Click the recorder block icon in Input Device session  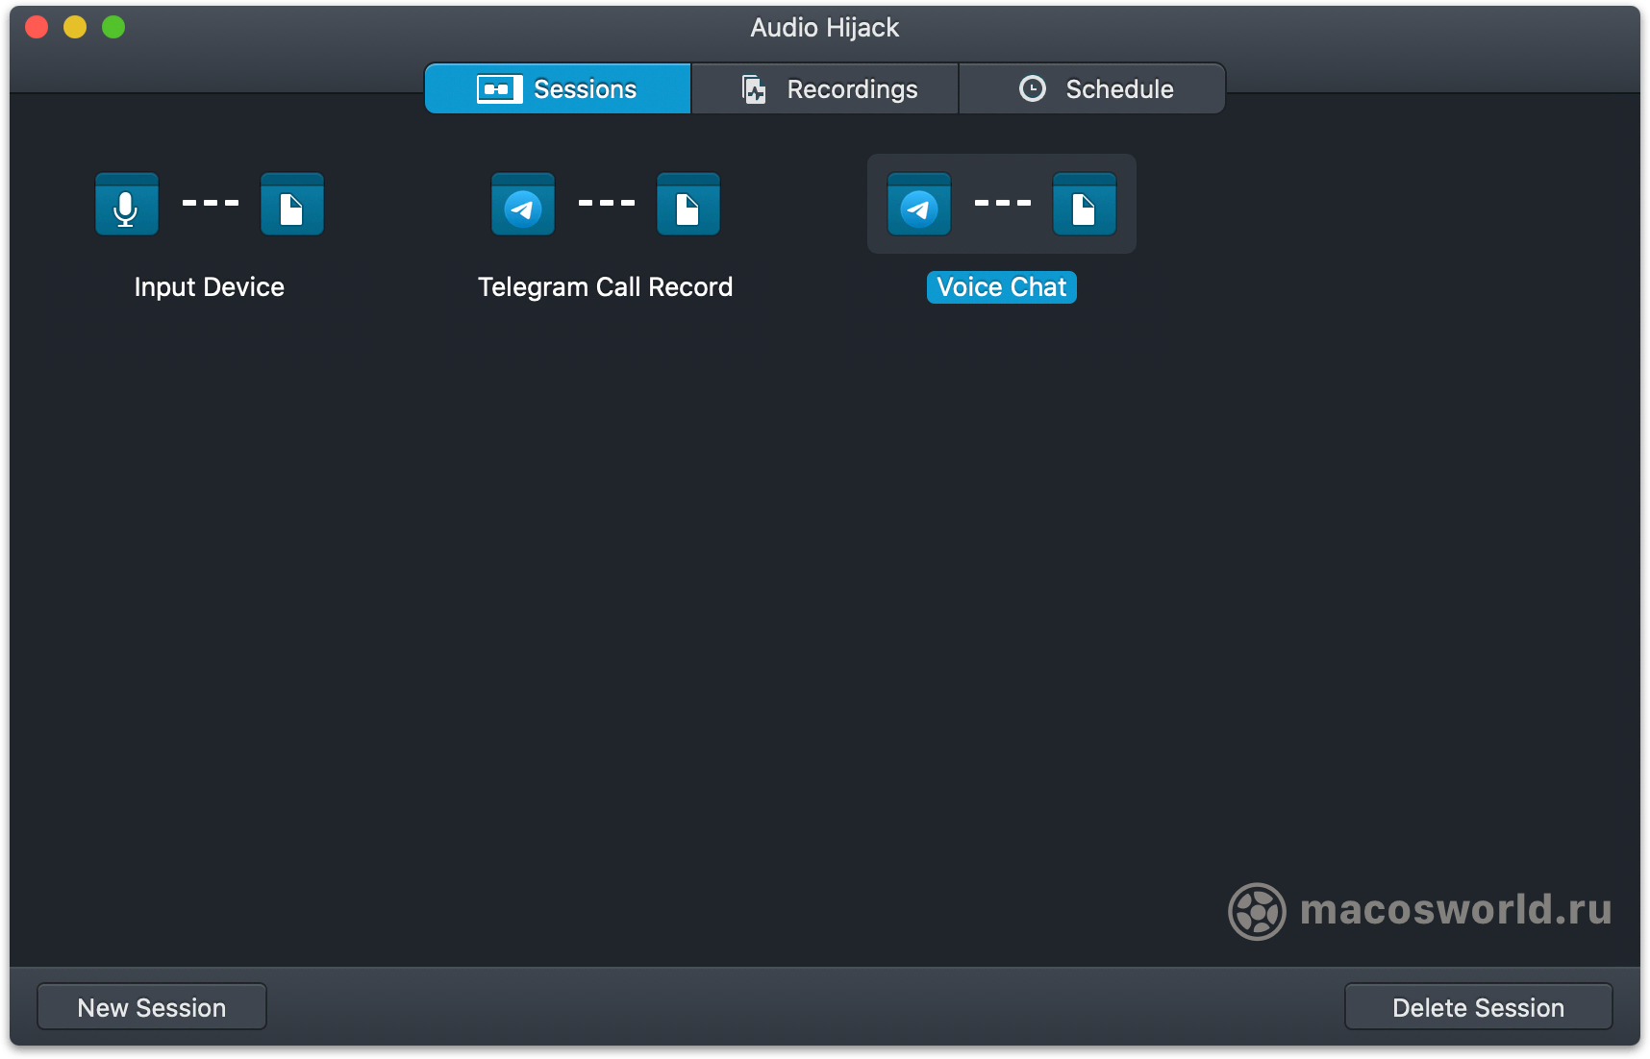291,204
